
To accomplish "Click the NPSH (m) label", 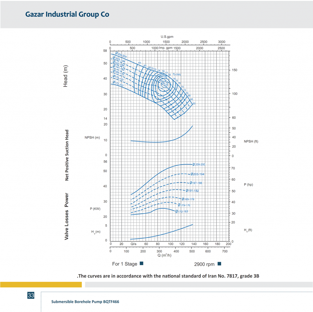I will point(92,138).
